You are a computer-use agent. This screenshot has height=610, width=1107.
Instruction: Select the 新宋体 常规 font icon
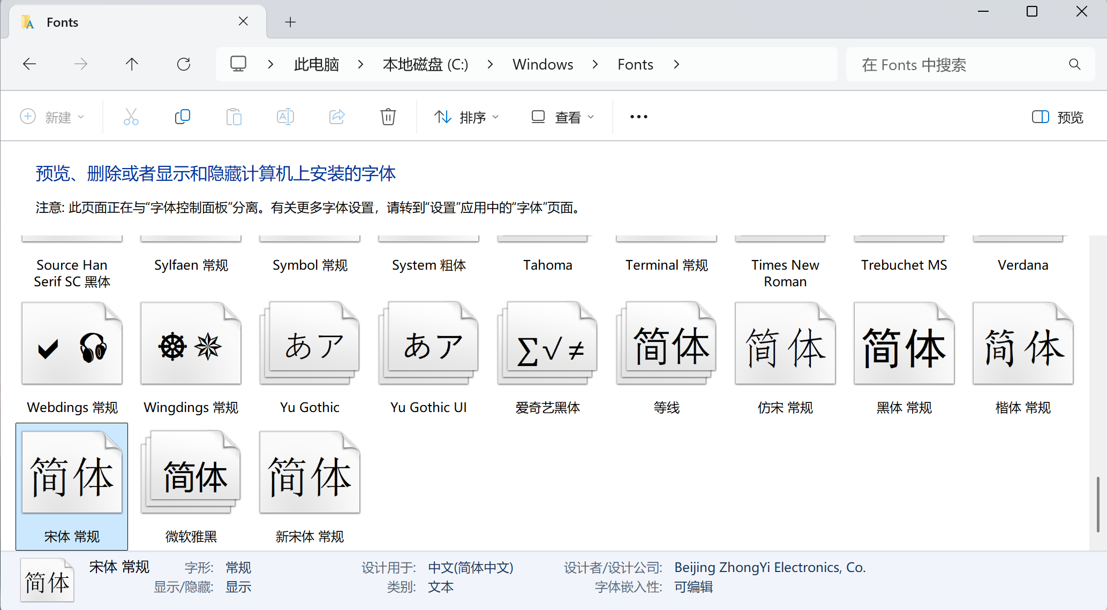point(310,472)
